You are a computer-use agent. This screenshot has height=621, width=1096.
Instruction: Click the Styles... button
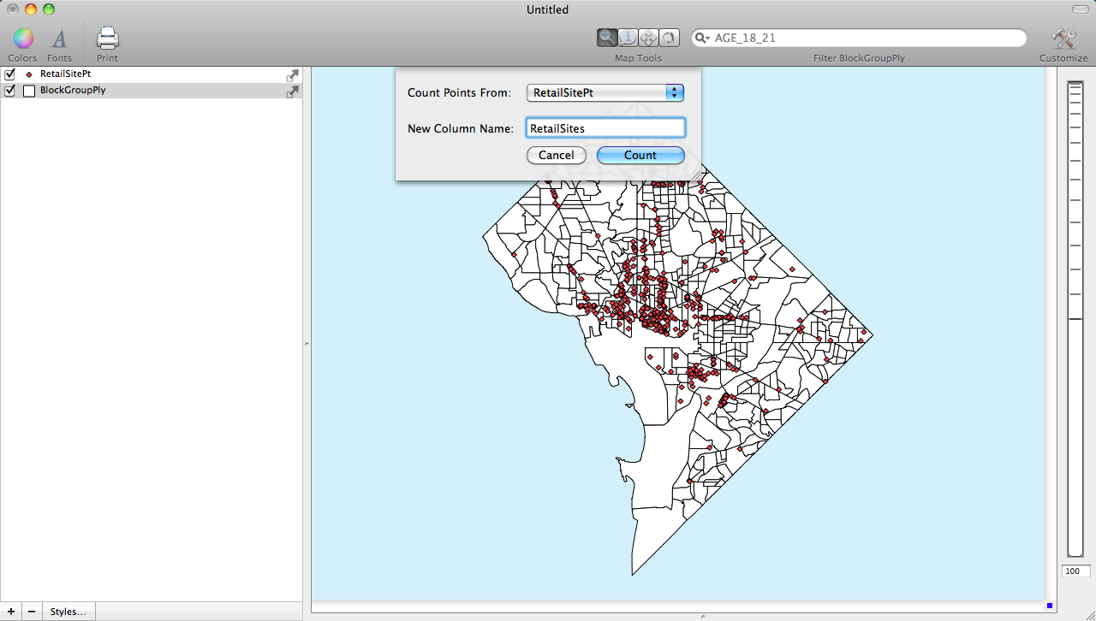[68, 612]
